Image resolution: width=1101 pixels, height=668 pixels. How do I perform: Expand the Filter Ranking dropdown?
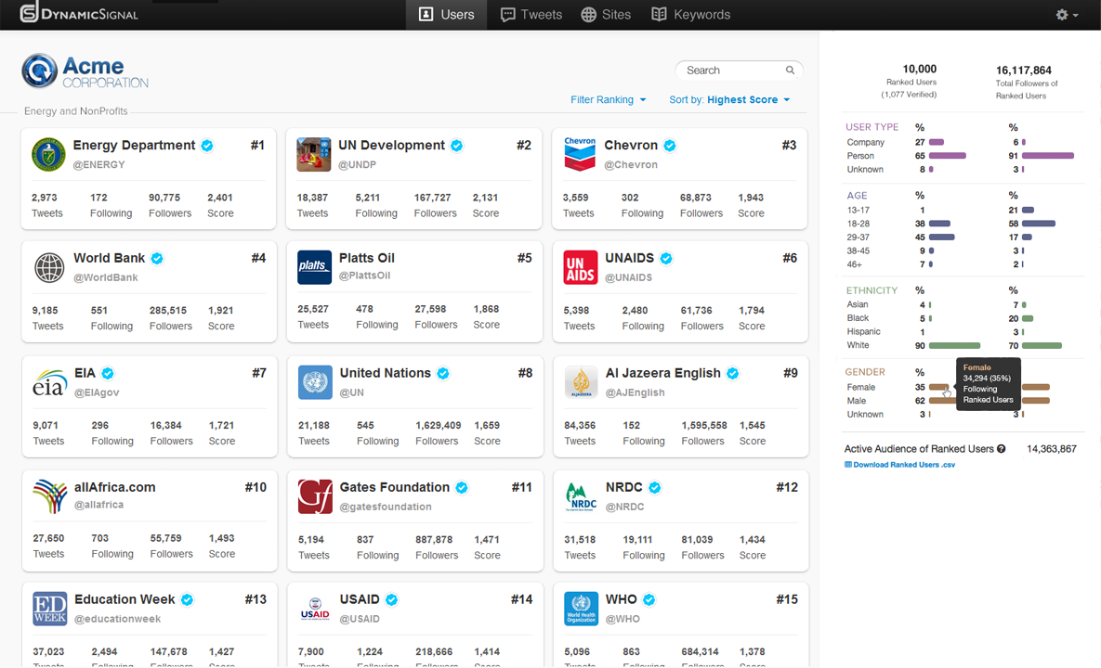click(608, 100)
